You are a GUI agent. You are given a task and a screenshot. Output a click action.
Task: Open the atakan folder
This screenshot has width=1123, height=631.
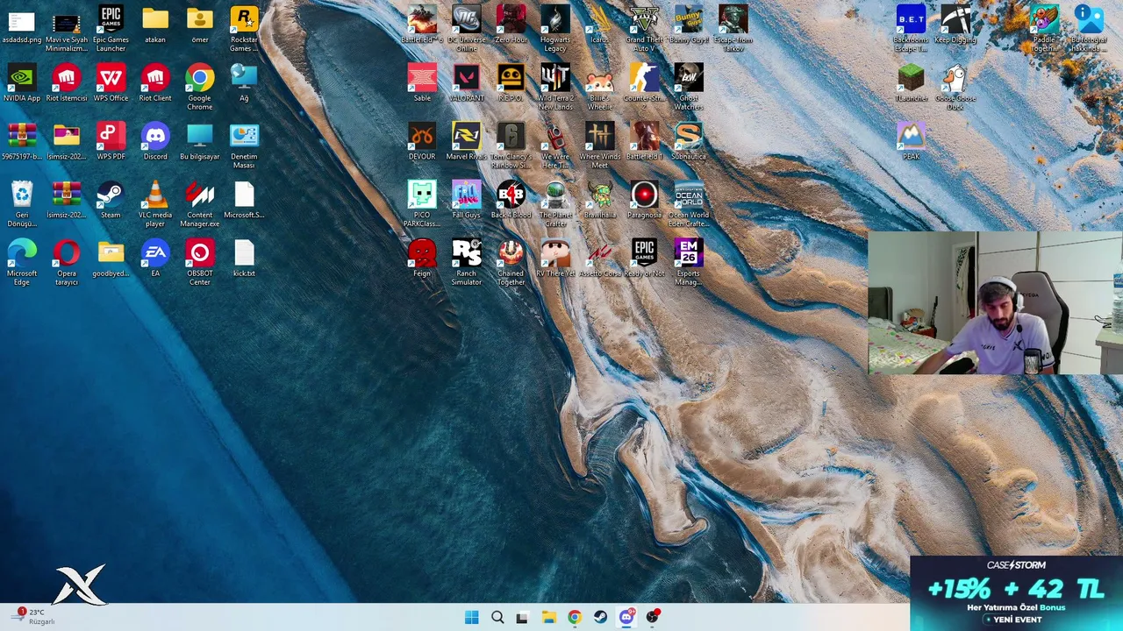155,25
